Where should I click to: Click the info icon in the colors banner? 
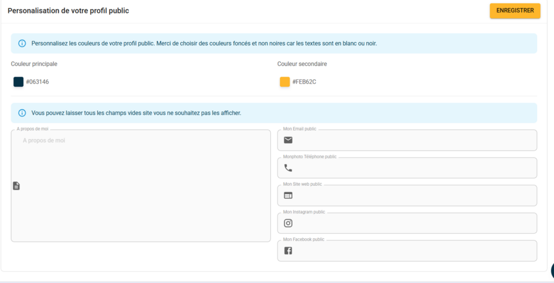[x=22, y=43]
